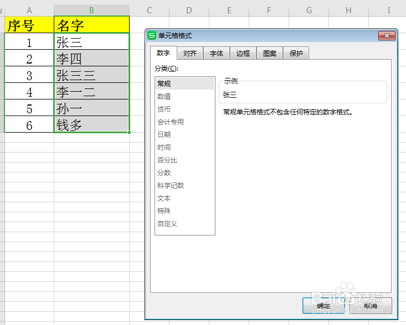Switch to the 保护 tab
This screenshot has height=325, width=406.
(296, 53)
